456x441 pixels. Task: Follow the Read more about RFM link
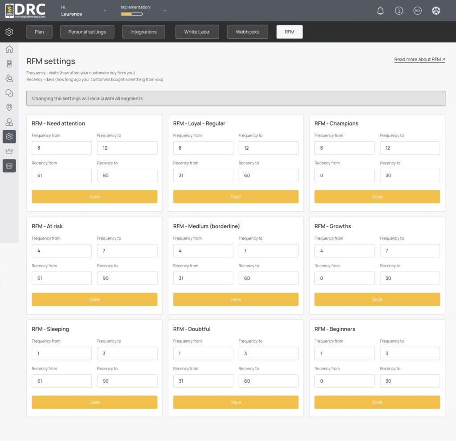419,59
